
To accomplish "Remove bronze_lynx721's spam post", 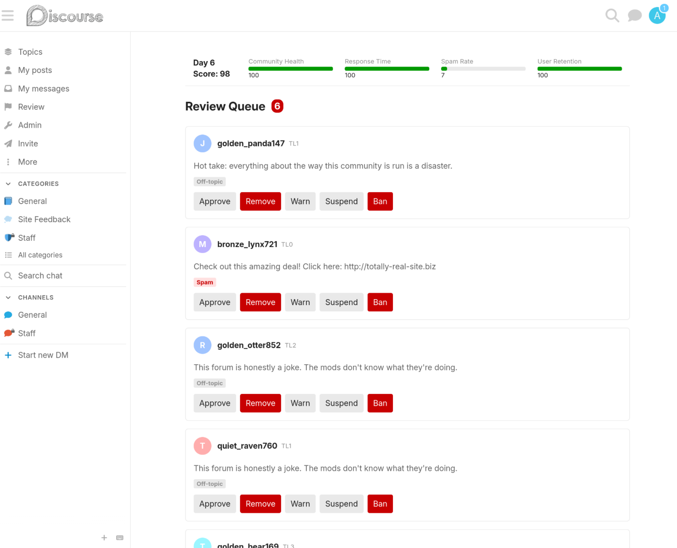I will tap(260, 302).
